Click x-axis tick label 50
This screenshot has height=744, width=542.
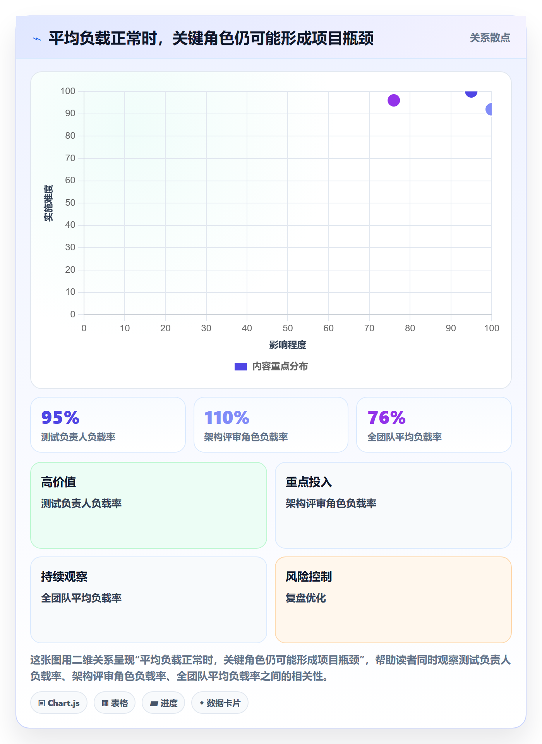[288, 328]
